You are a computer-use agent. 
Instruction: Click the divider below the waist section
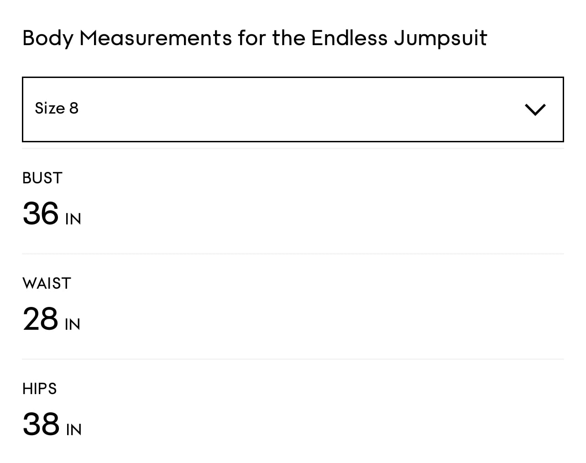pyautogui.click(x=293, y=359)
